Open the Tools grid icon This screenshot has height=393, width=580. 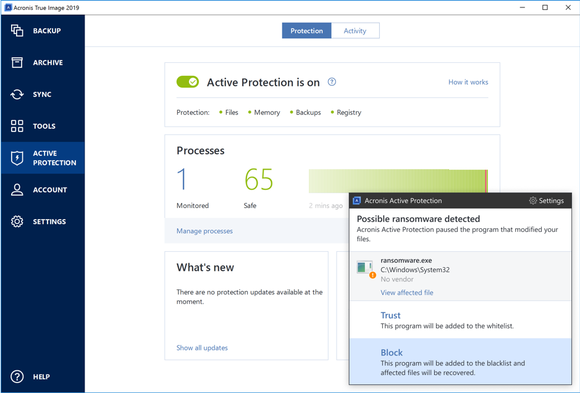(x=17, y=126)
